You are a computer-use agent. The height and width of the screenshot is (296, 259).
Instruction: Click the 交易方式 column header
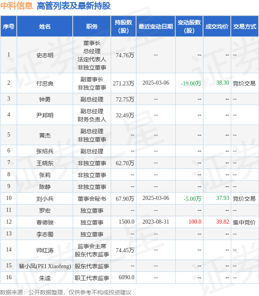pyautogui.click(x=245, y=27)
